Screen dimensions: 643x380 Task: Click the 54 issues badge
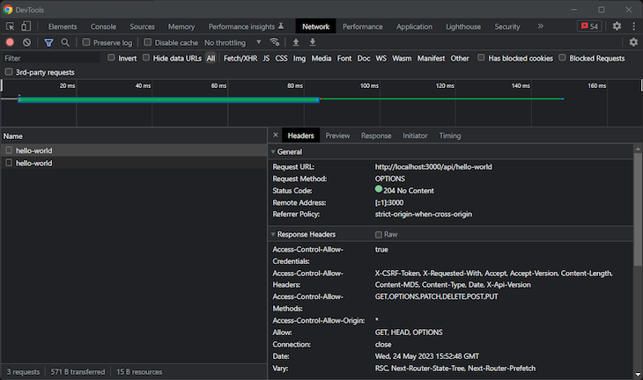589,26
